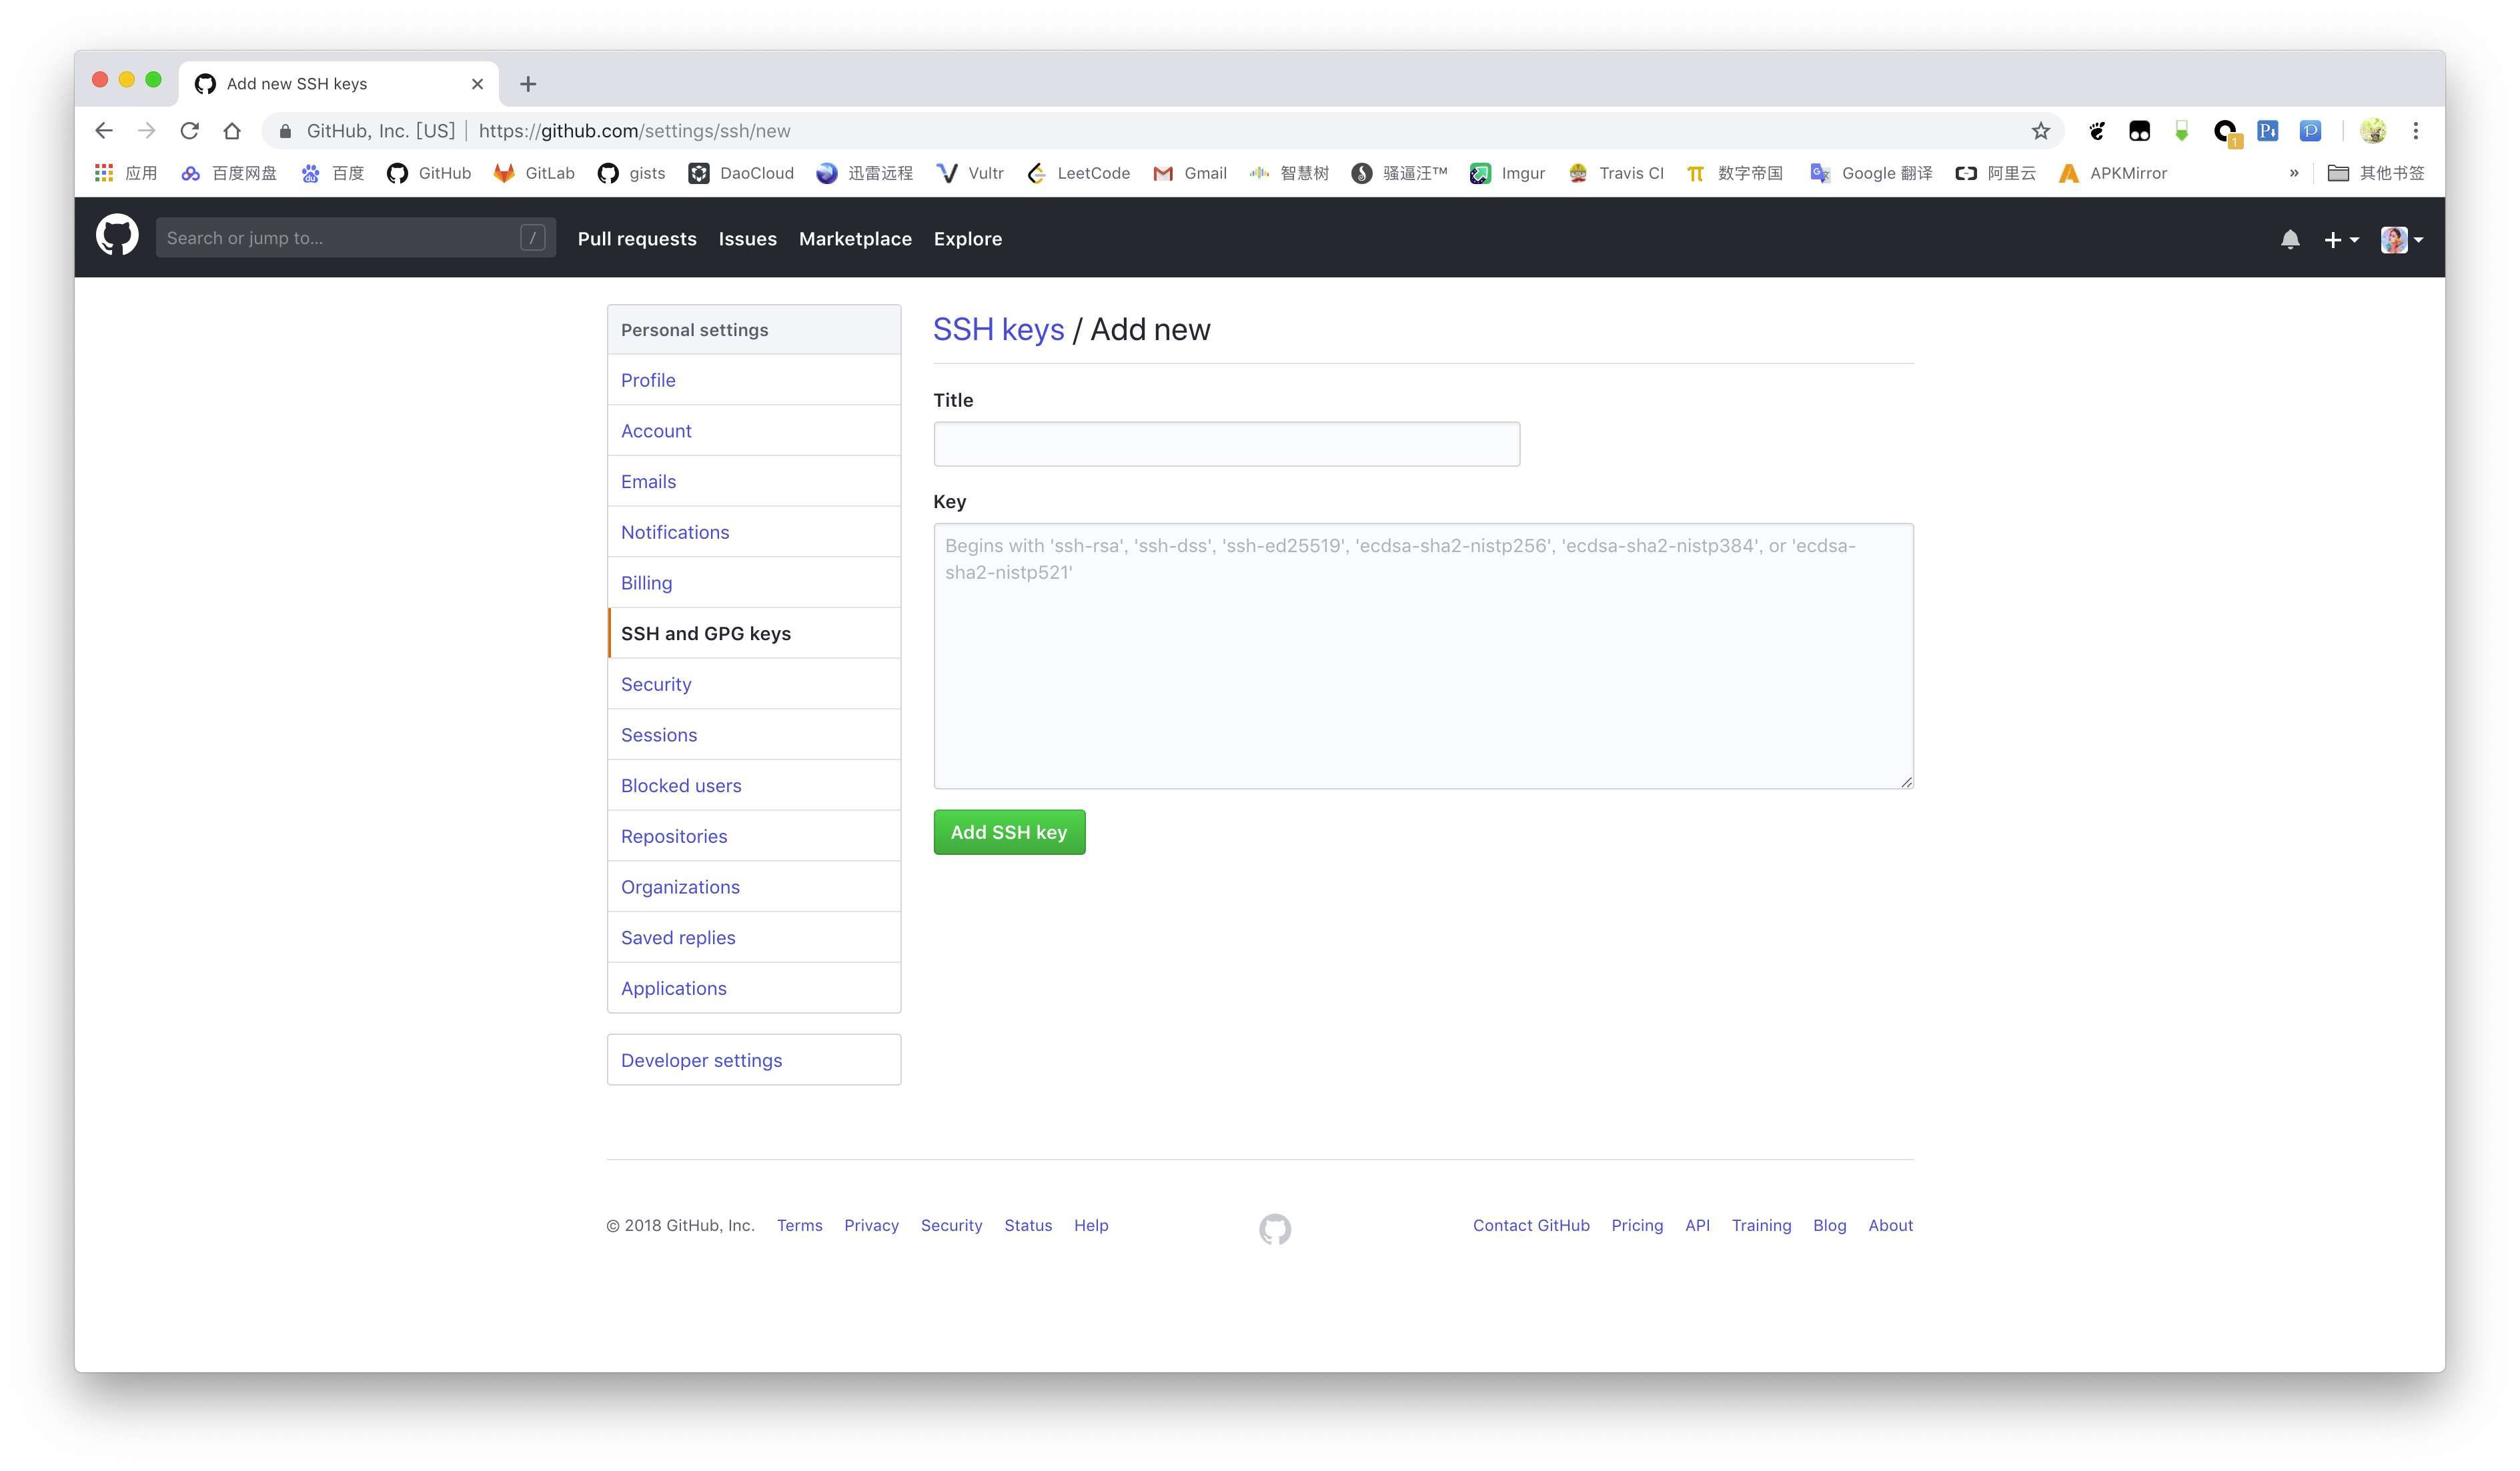Focus the Title input field
The width and height of the screenshot is (2520, 1471).
[x=1226, y=444]
